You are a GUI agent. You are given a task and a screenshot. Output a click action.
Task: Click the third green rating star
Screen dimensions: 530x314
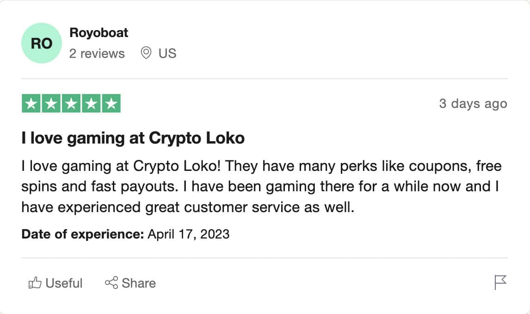tap(71, 104)
